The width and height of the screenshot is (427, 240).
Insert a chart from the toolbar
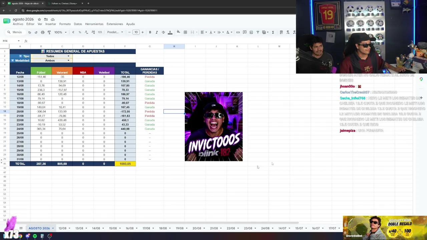coord(251,32)
